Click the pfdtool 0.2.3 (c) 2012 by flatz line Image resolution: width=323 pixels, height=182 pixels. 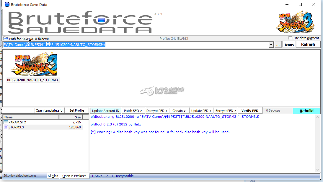[116, 124]
